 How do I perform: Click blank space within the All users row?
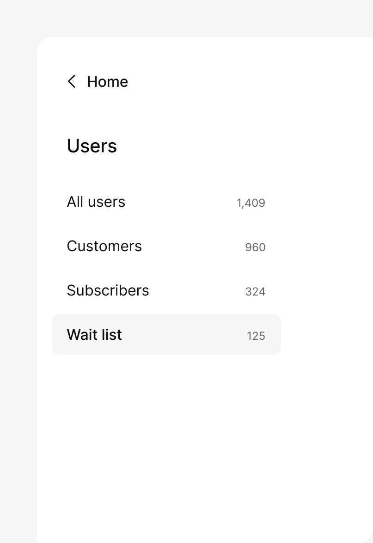coord(180,202)
